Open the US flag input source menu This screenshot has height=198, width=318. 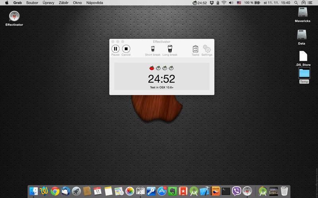click(x=239, y=3)
